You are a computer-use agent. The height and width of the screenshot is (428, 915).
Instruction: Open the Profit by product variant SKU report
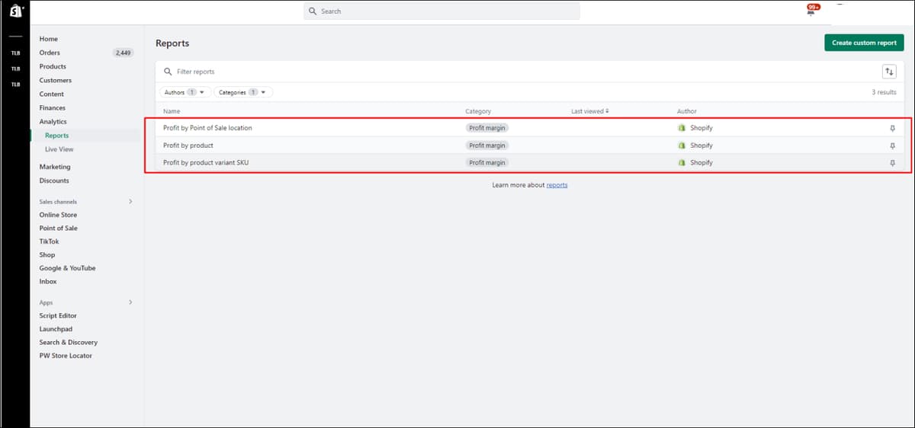point(206,163)
